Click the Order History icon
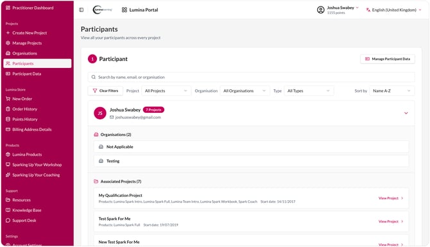The width and height of the screenshot is (430, 247). point(8,109)
